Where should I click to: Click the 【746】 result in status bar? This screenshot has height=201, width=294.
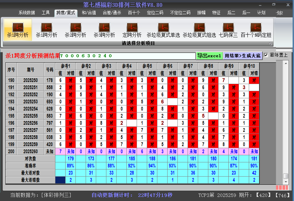tap(282, 195)
